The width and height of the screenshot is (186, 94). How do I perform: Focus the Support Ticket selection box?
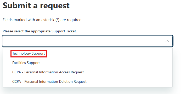(x=88, y=41)
